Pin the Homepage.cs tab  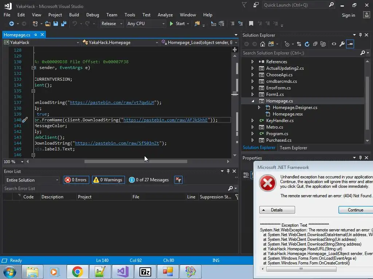36,35
